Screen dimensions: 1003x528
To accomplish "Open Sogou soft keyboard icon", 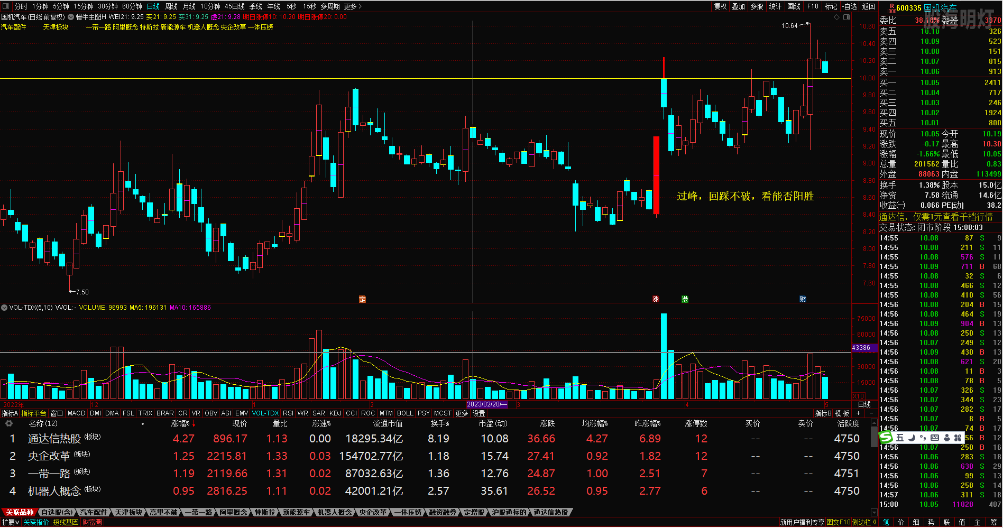I will click(934, 438).
